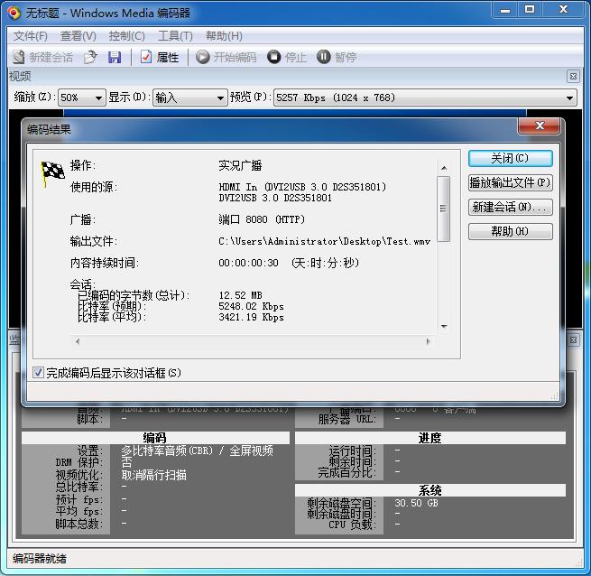Click the 新建会话 toolbar icon
Image resolution: width=591 pixels, height=576 pixels.
(19, 57)
